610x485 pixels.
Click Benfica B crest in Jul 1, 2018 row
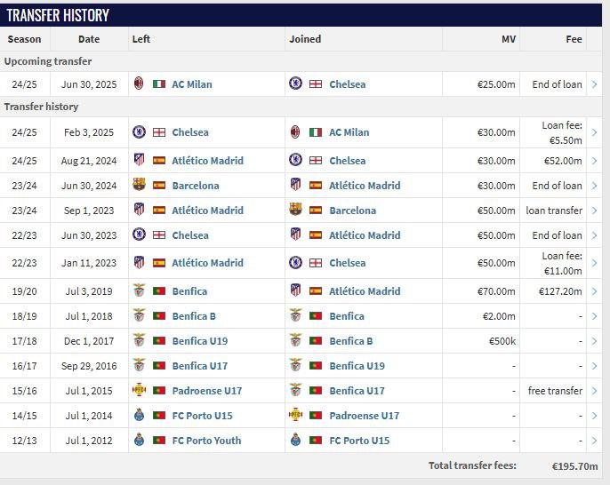139,316
